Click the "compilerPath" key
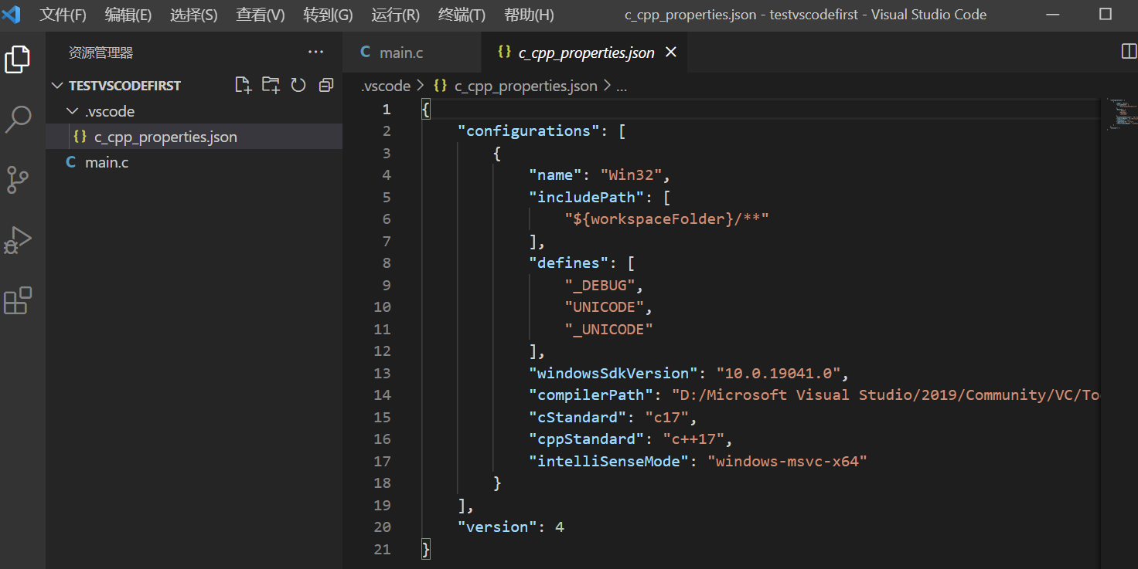Viewport: 1138px width, 569px height. (x=591, y=395)
